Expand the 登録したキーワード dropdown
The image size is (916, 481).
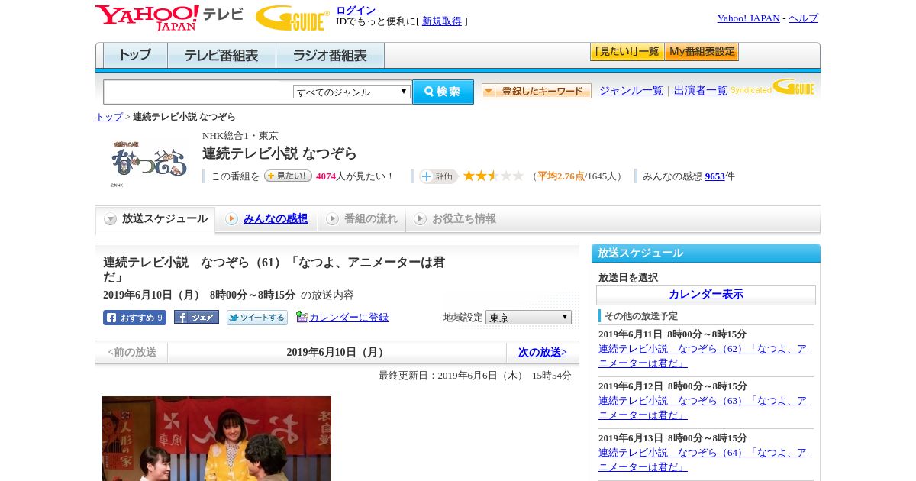[537, 91]
